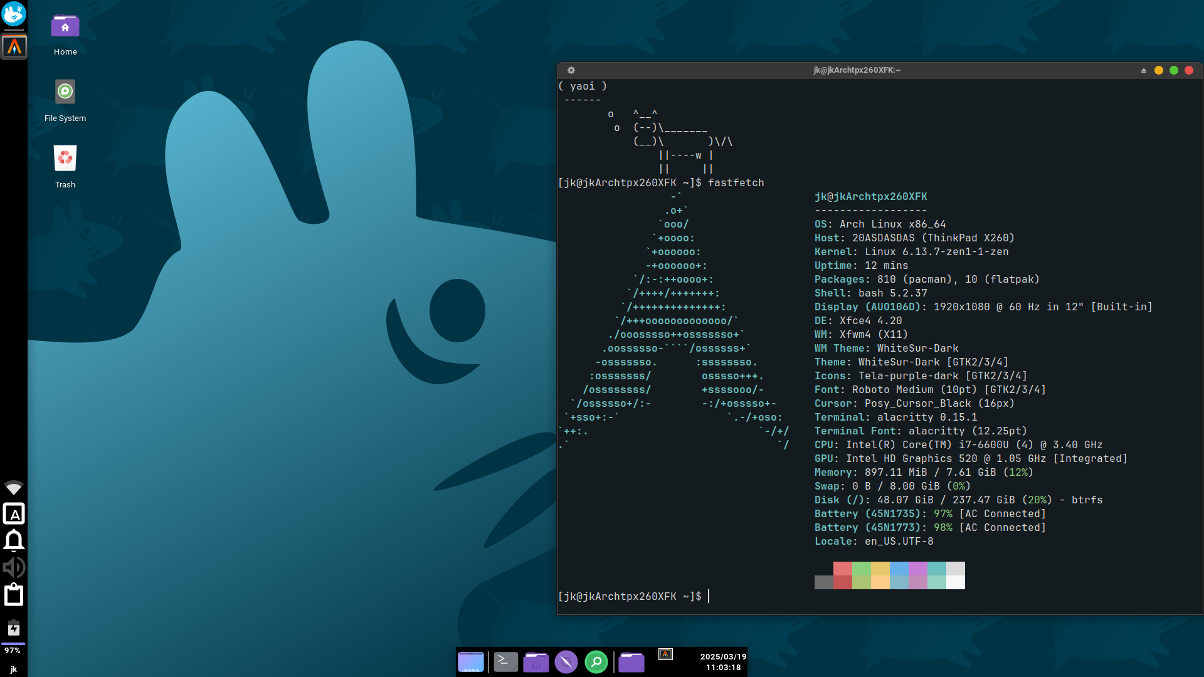Click the Kernel: Linux 6.13.7-zen1-1-zen line
Image resolution: width=1204 pixels, height=677 pixels.
pyautogui.click(x=911, y=251)
